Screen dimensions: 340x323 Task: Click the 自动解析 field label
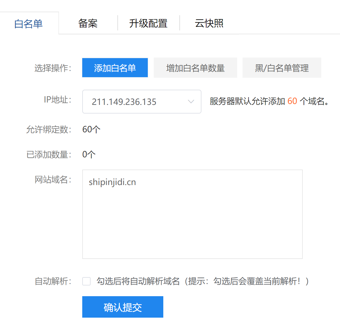click(53, 281)
